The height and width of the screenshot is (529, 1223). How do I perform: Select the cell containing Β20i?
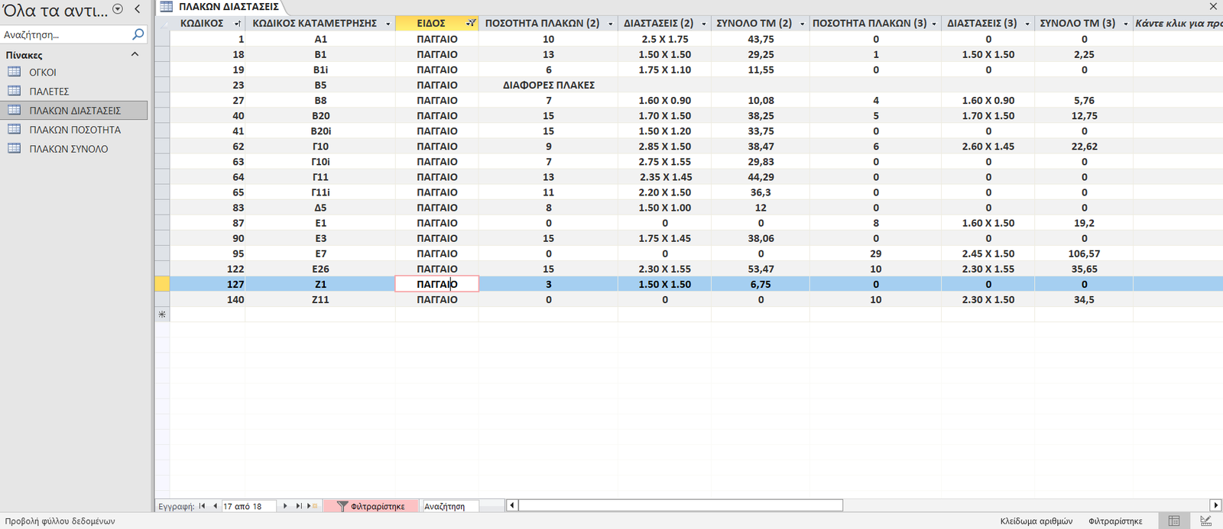click(320, 131)
